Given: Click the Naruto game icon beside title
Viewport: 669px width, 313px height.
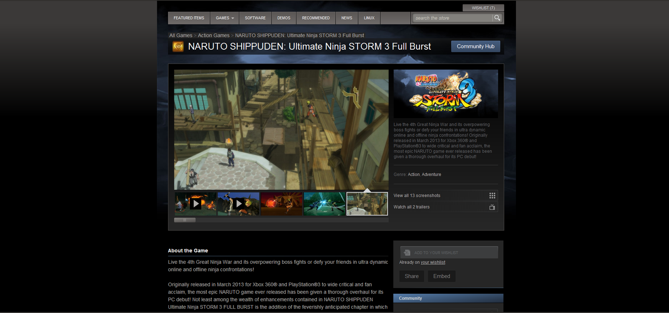Looking at the screenshot, I should [x=178, y=46].
